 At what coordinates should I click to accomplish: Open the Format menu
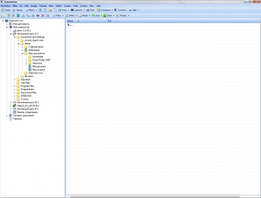(43, 6)
